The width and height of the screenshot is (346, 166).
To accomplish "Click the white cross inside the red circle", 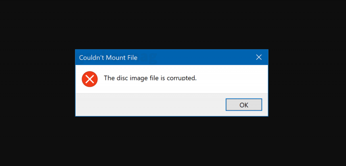I will tap(90, 79).
